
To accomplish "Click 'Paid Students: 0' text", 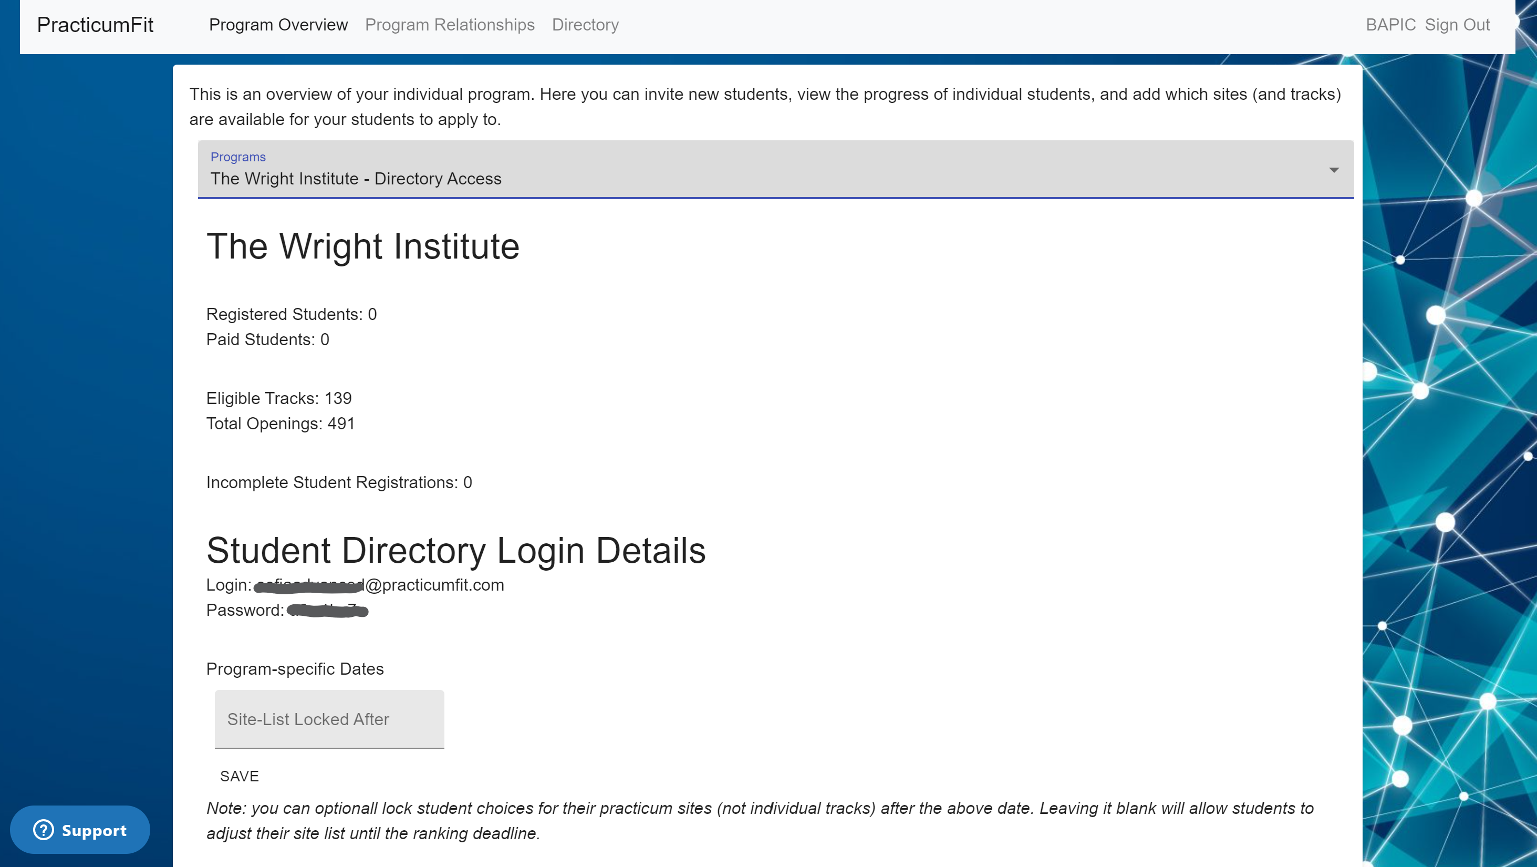I will point(267,339).
